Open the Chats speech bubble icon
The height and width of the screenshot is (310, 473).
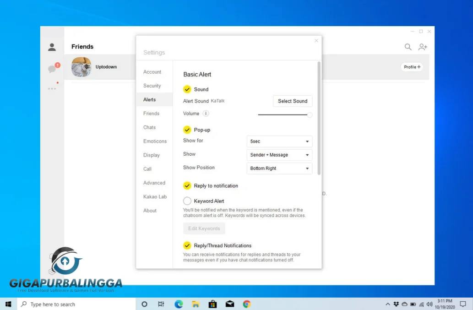[x=52, y=69]
